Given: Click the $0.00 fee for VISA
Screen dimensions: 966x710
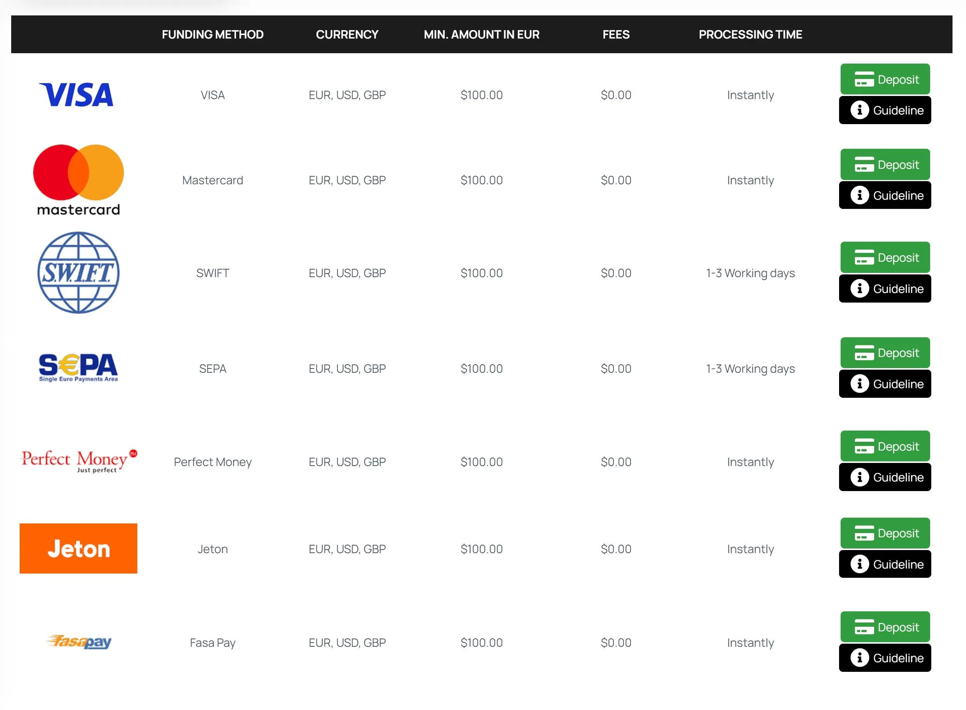Looking at the screenshot, I should pyautogui.click(x=616, y=94).
